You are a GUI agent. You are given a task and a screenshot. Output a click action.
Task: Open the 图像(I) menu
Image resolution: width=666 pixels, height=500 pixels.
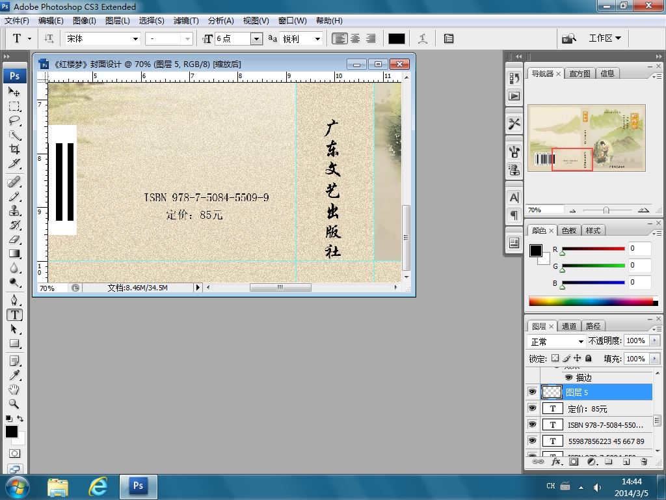coord(84,20)
